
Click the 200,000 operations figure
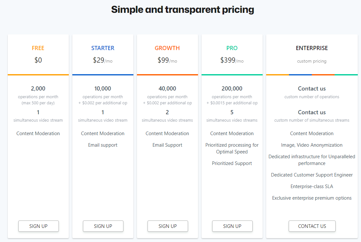coord(232,89)
